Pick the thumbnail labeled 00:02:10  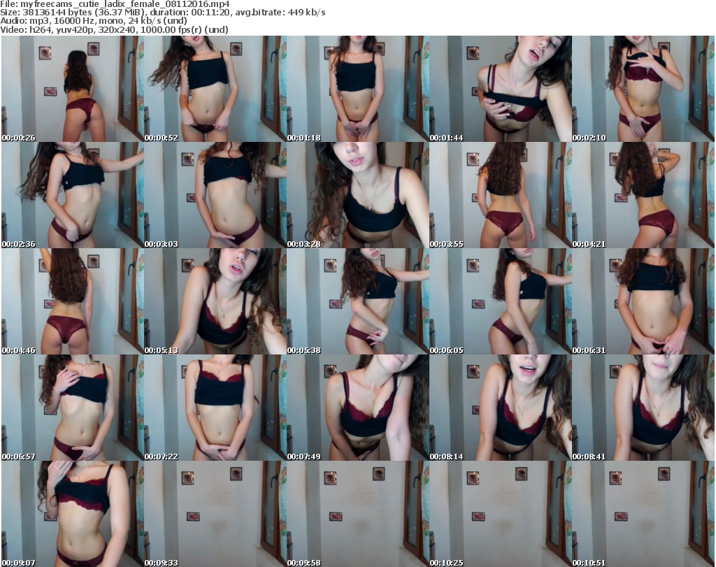(643, 89)
